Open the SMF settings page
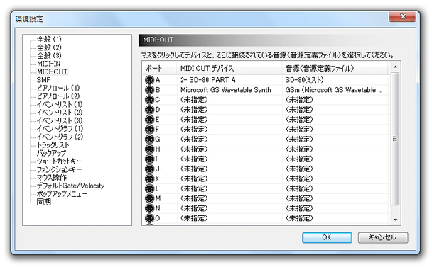Viewport: 432px width, 267px height. click(43, 80)
